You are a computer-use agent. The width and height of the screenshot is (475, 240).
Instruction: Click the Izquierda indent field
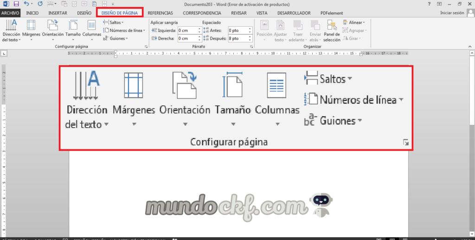[187, 31]
